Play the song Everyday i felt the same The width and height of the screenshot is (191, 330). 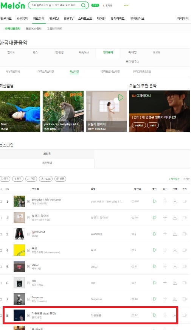point(155,201)
